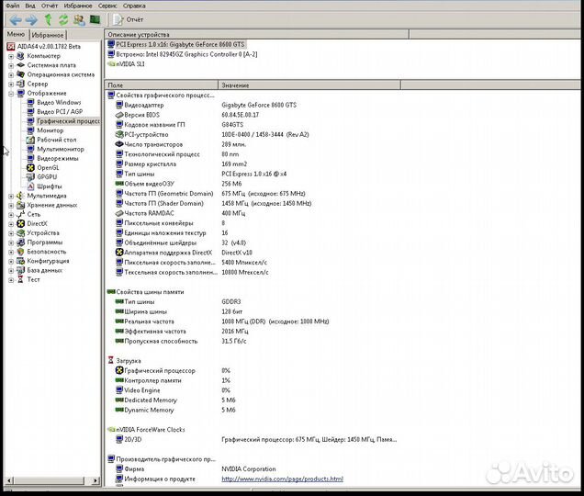Viewport: 584px width, 496px height.
Task: Open the Шрифты (Fonts) tree entry
Action: (x=50, y=186)
